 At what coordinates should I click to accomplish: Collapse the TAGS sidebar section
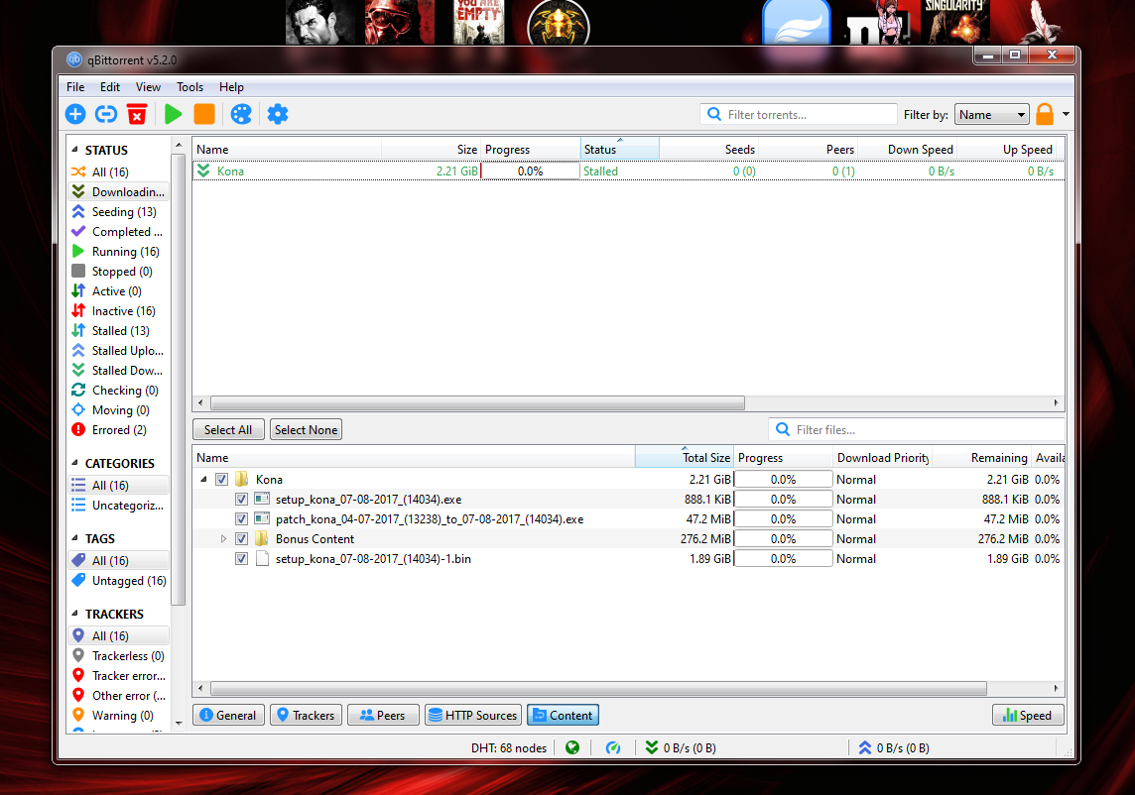74,537
